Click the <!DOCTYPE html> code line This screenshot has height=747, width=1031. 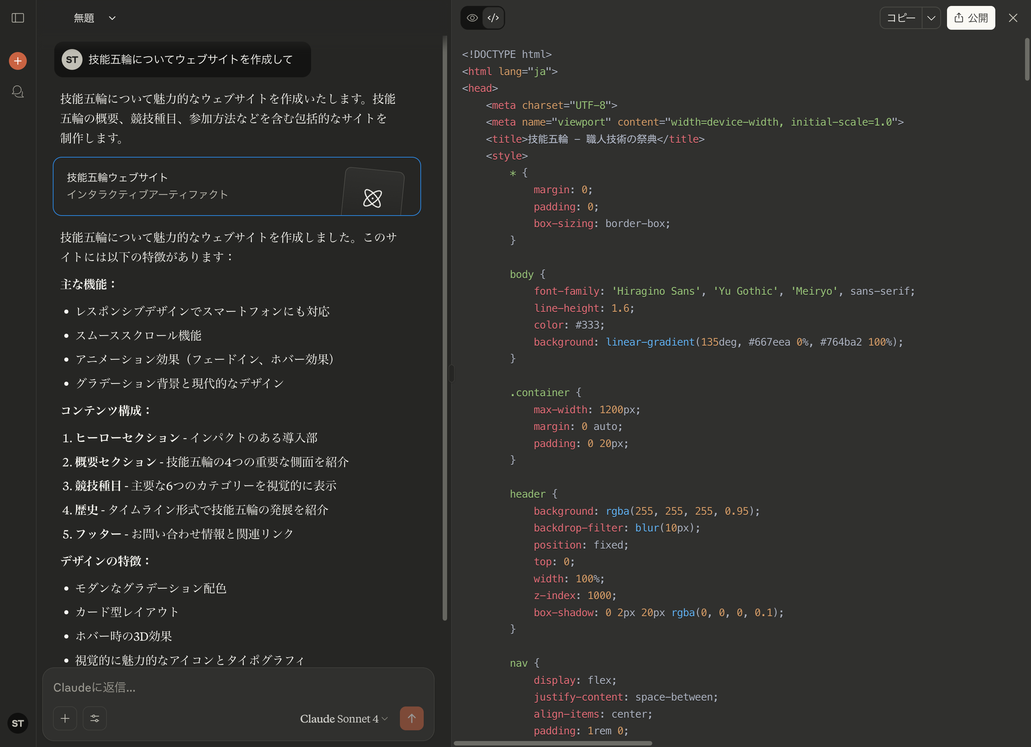[x=507, y=55]
